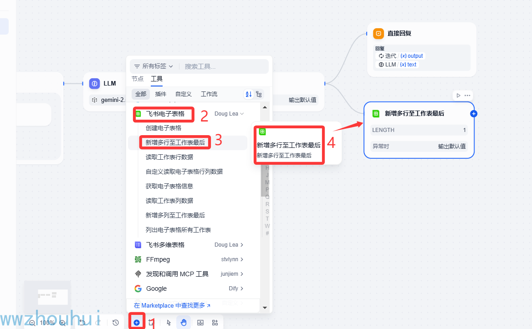Image resolution: width=532 pixels, height=329 pixels.
Task: Select the 自定义 filter tab
Action: point(184,94)
